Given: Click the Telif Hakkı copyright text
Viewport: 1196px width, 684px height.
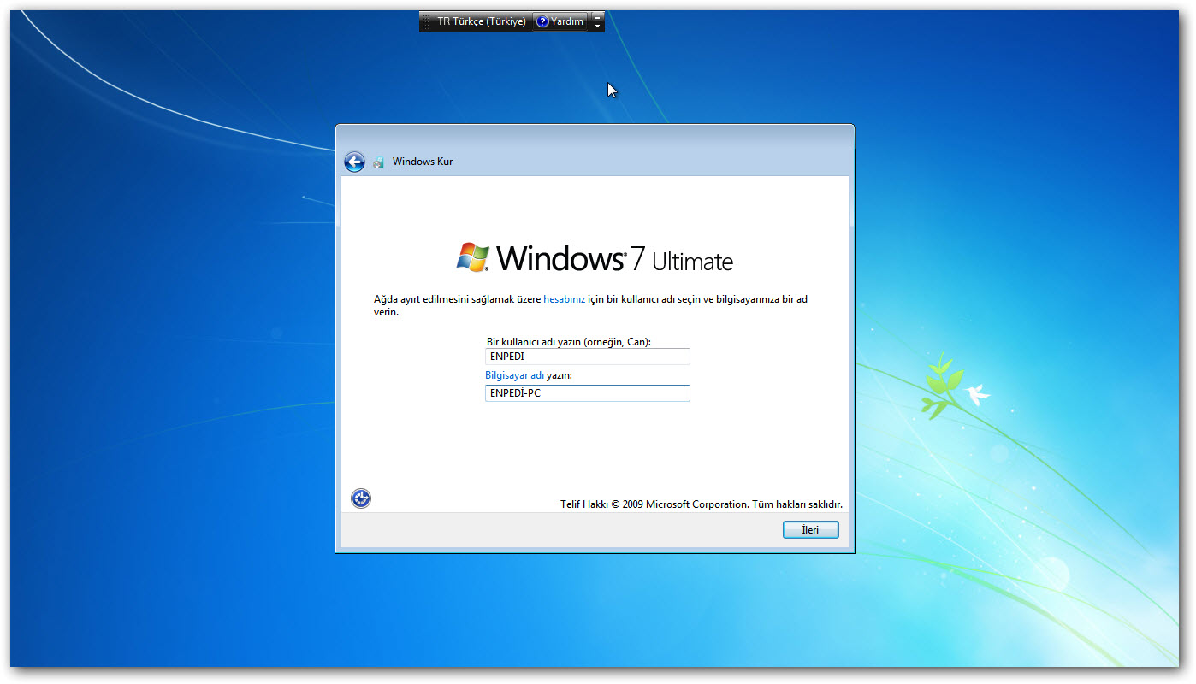Looking at the screenshot, I should coord(702,504).
